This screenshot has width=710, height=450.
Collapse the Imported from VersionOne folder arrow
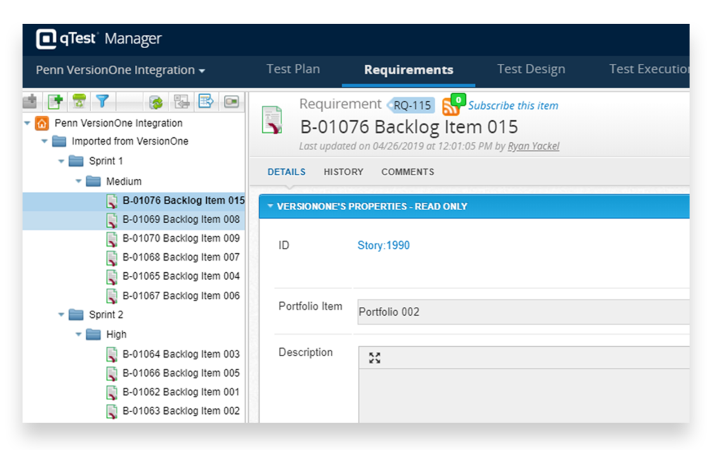pyautogui.click(x=44, y=141)
